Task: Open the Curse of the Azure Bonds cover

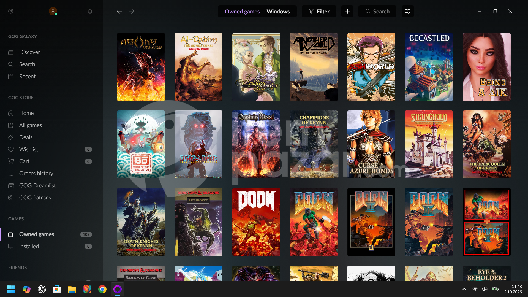Action: pyautogui.click(x=371, y=144)
